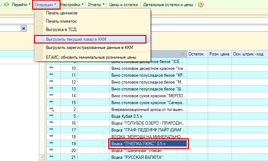Screen dimensions: 268x161
Task: Open the Перейти dropdown menu
Action: (21, 5)
